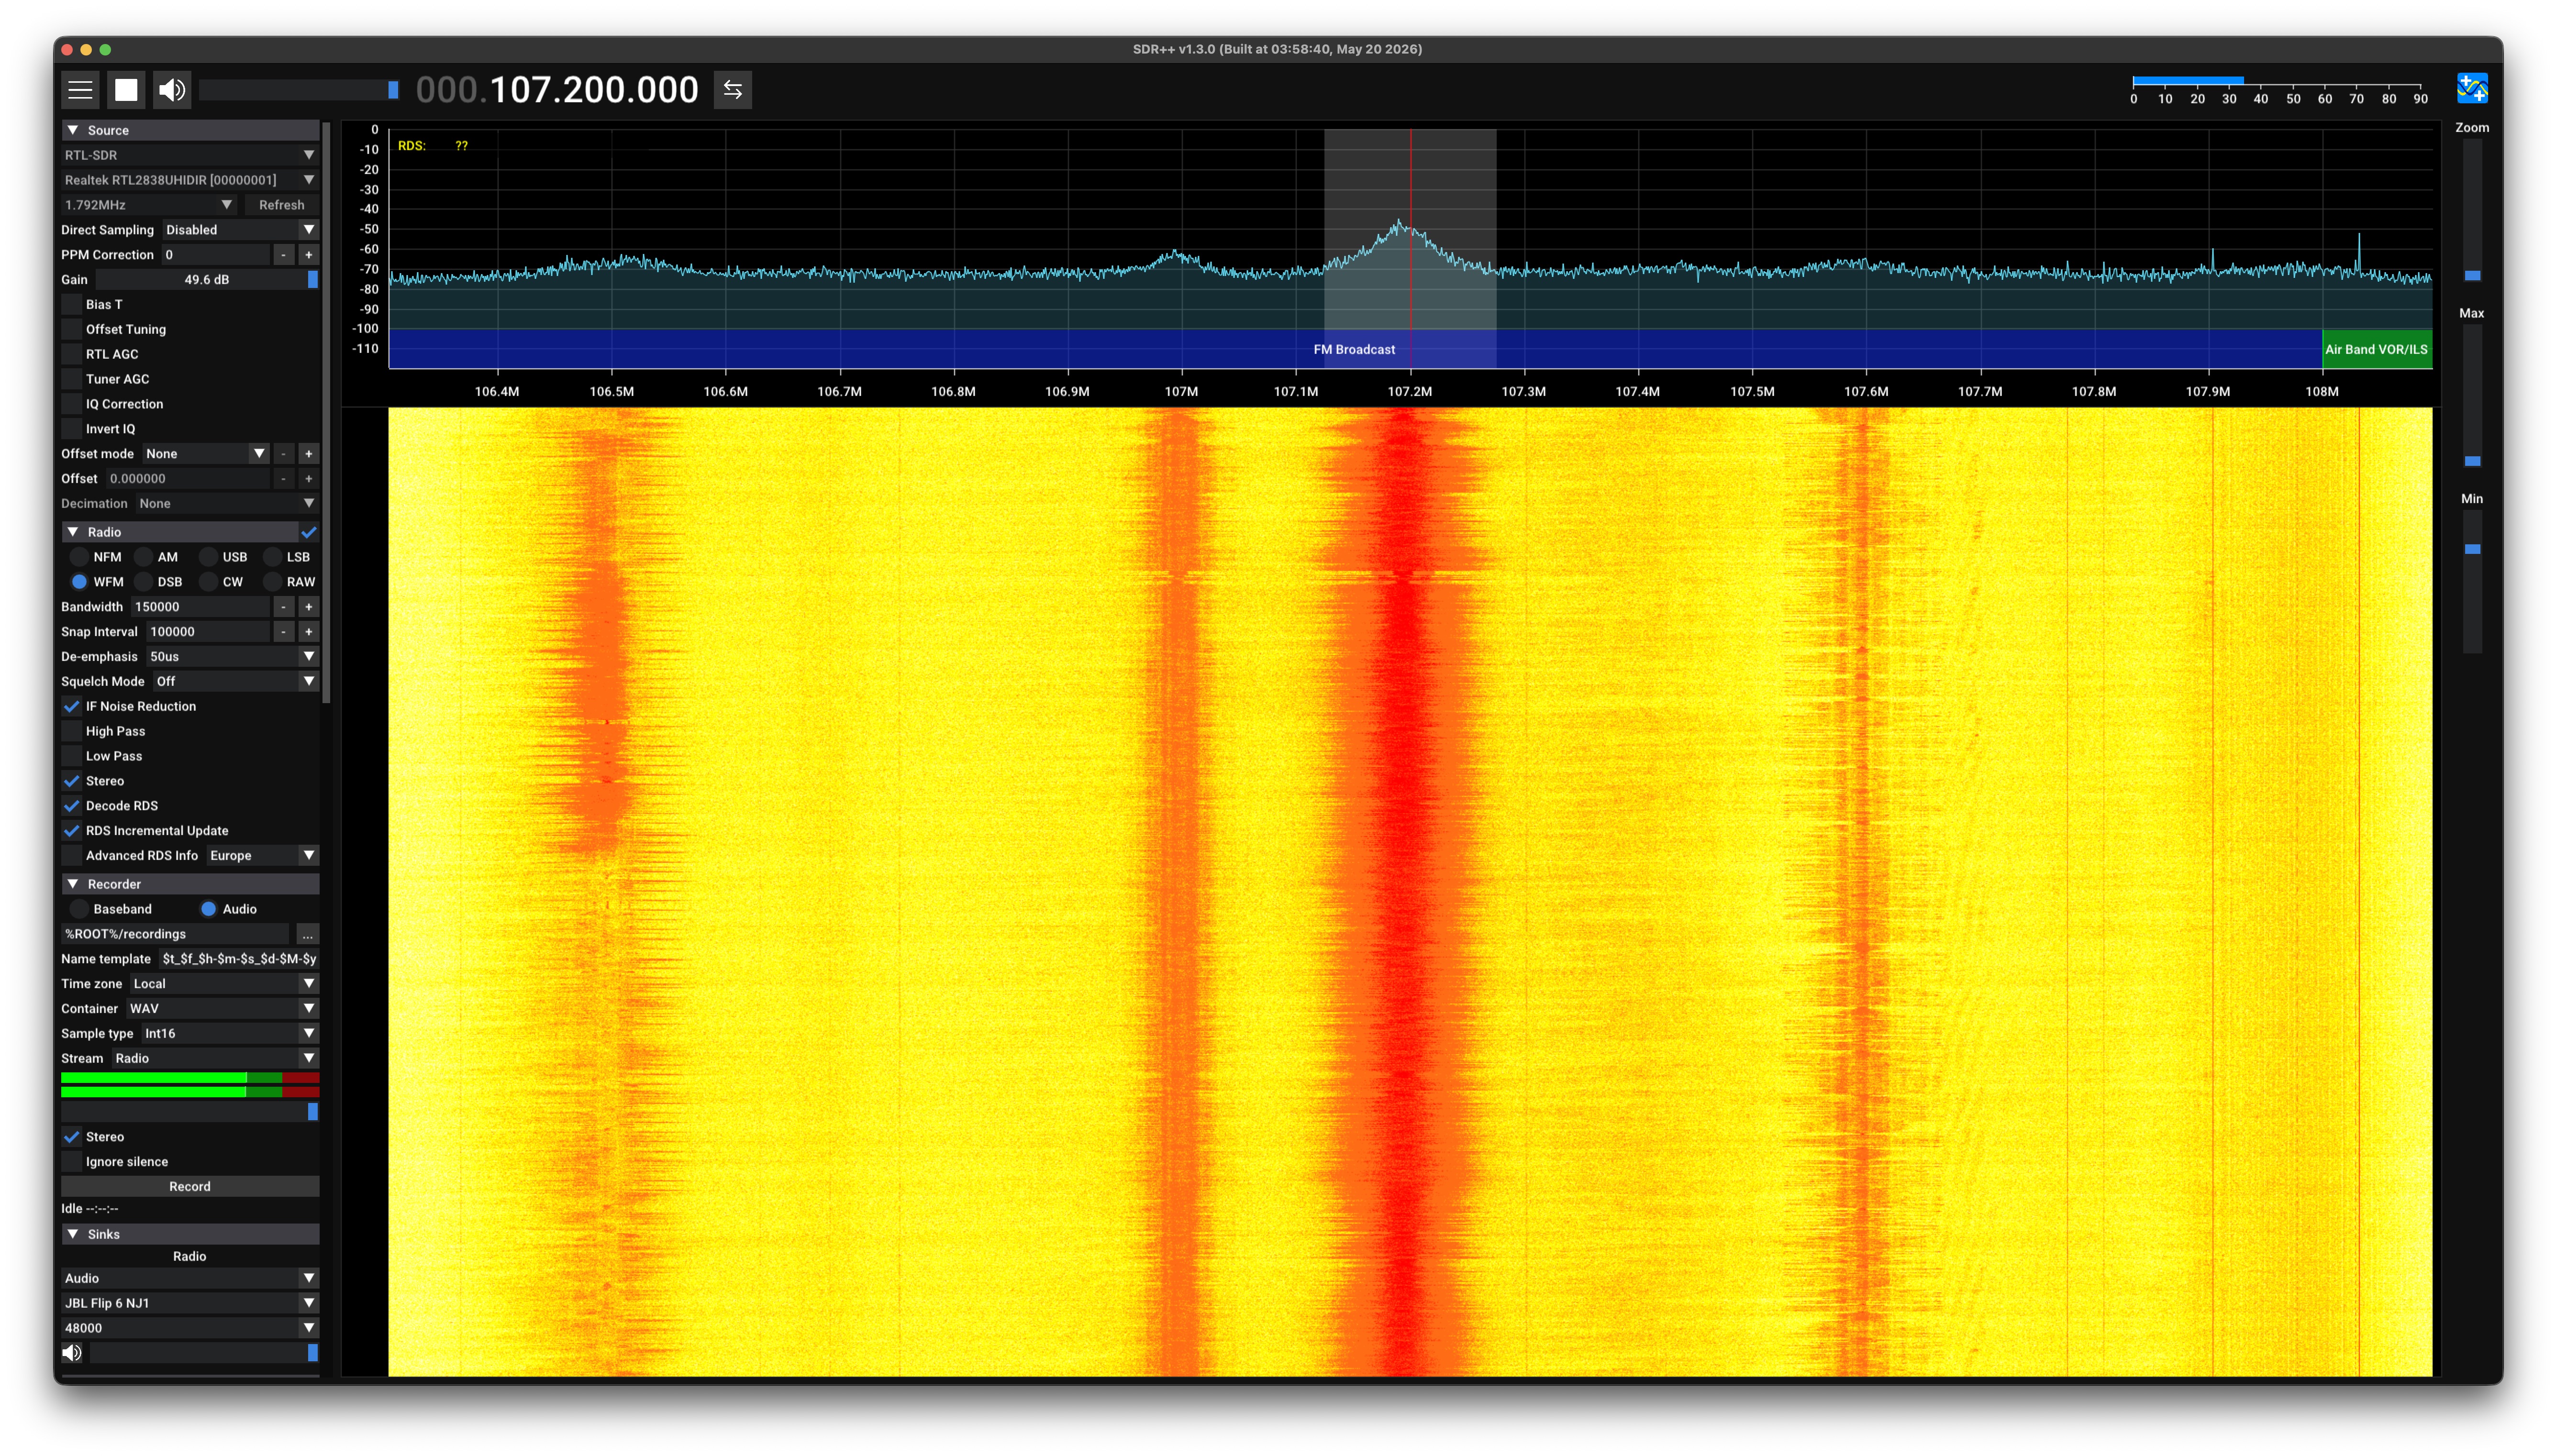This screenshot has width=2557, height=1456.
Task: Click the speaker icon under Sinks
Action: (72, 1353)
